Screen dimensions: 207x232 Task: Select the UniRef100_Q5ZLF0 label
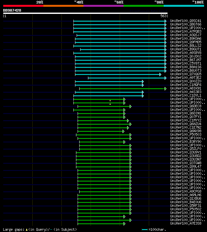pos(186,149)
